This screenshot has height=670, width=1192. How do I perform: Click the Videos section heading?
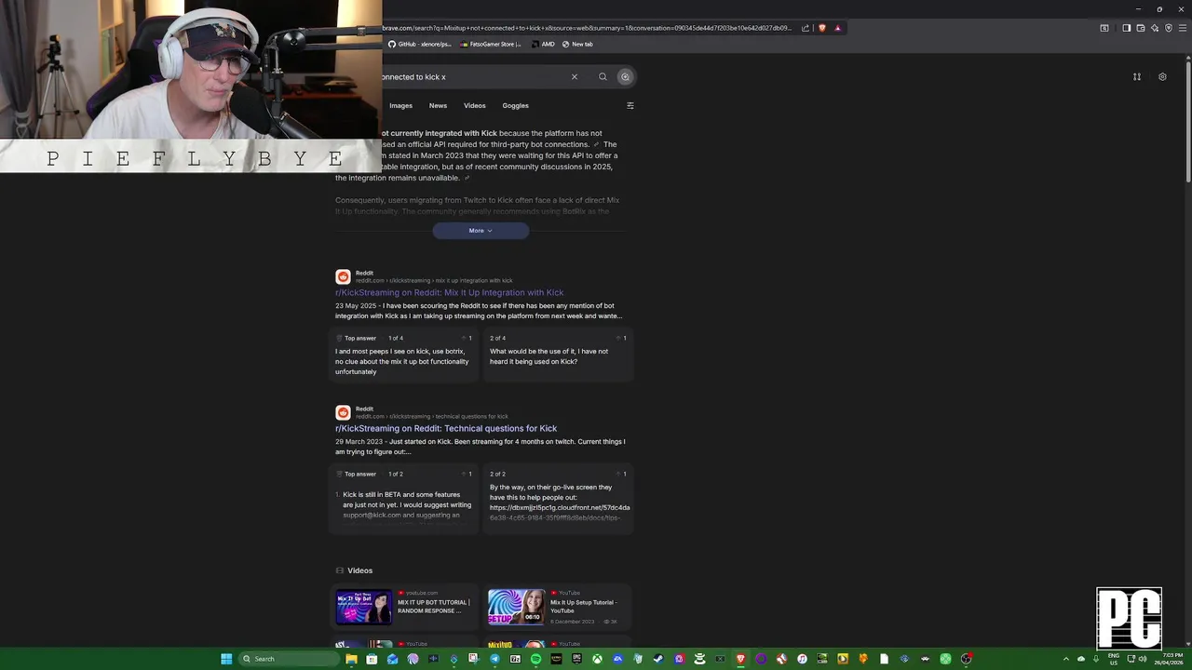coord(359,570)
